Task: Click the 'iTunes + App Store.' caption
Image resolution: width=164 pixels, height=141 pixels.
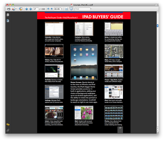Action: [x=114, y=80]
